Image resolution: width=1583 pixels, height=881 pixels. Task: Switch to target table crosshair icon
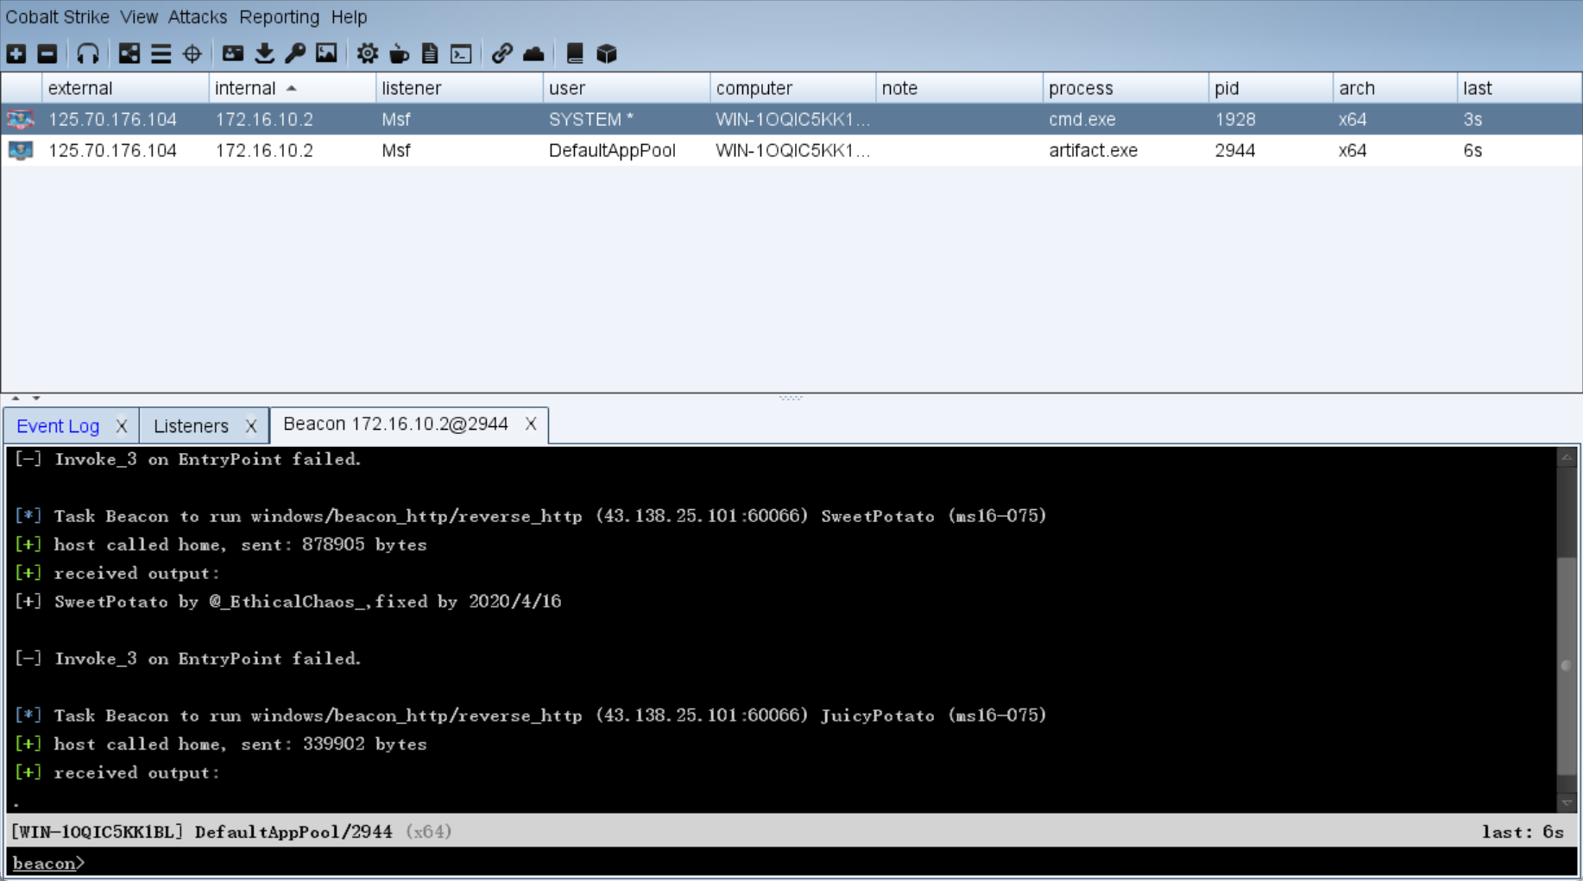click(192, 53)
